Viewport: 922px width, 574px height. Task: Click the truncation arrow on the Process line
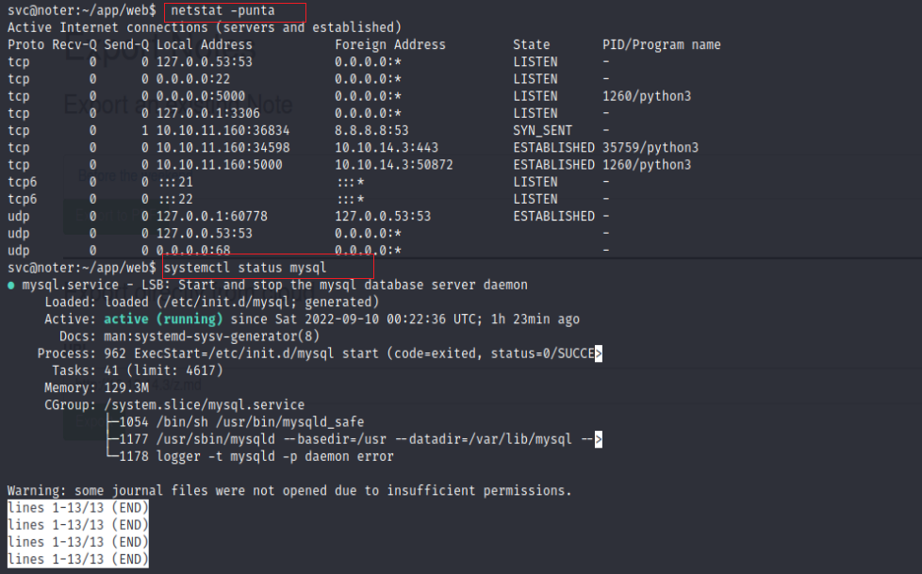tap(599, 353)
